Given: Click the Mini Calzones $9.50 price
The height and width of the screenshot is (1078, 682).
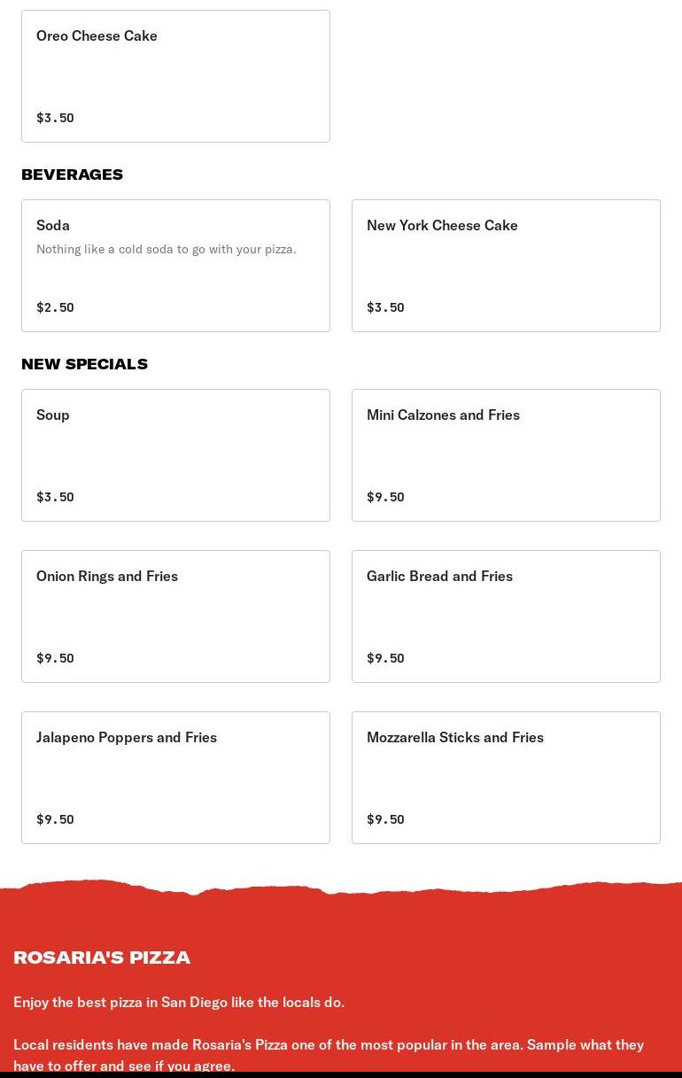Looking at the screenshot, I should tap(385, 497).
